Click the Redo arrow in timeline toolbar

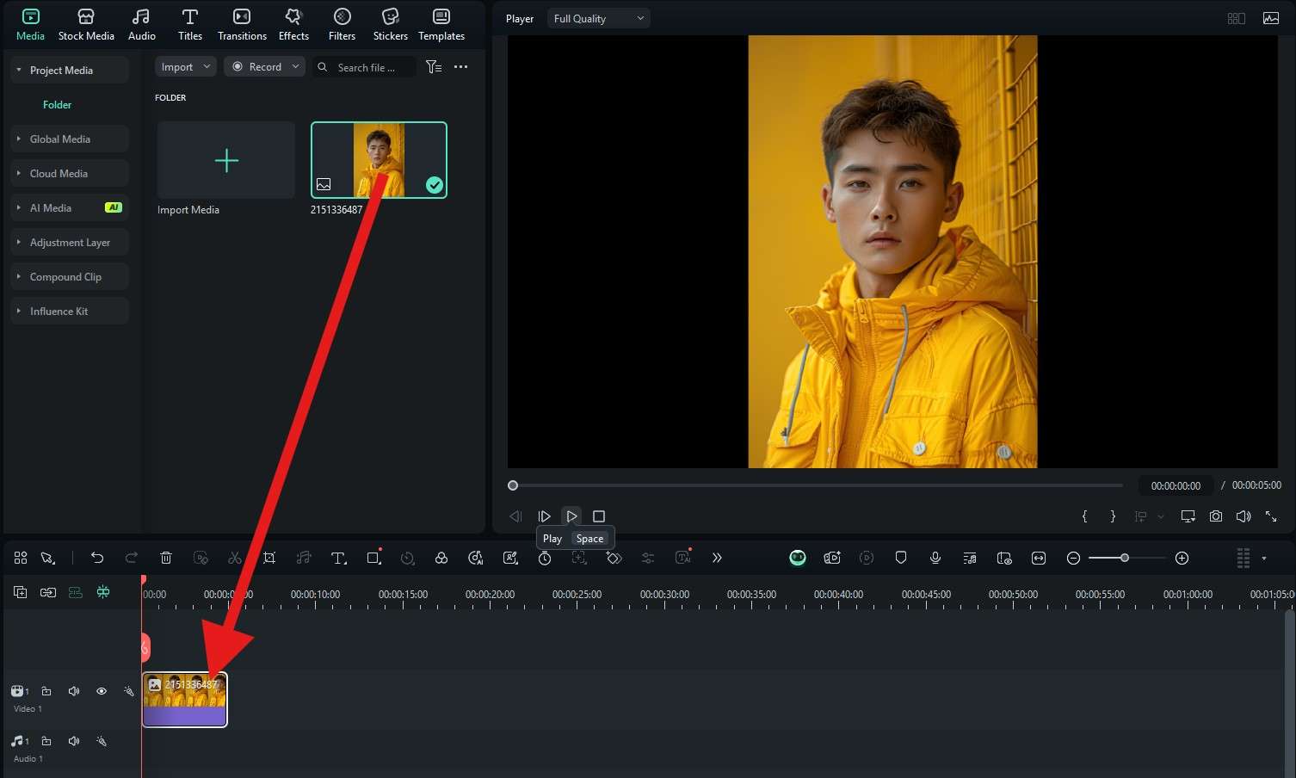click(131, 558)
